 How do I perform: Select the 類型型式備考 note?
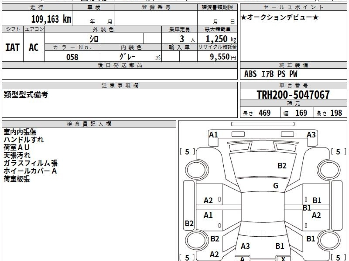coord(26,95)
